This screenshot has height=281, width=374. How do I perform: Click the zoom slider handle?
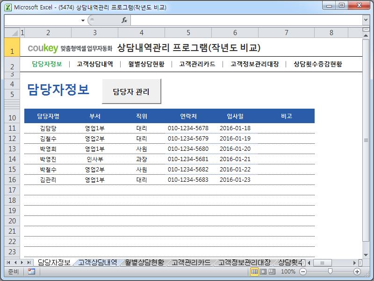pos(330,271)
